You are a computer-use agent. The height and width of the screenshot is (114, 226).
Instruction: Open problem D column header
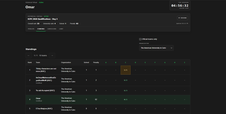(135, 62)
